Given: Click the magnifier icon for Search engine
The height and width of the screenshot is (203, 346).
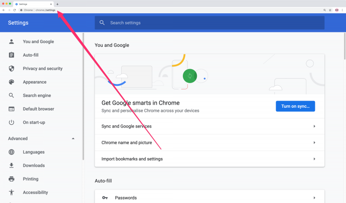Looking at the screenshot, I should tap(11, 96).
